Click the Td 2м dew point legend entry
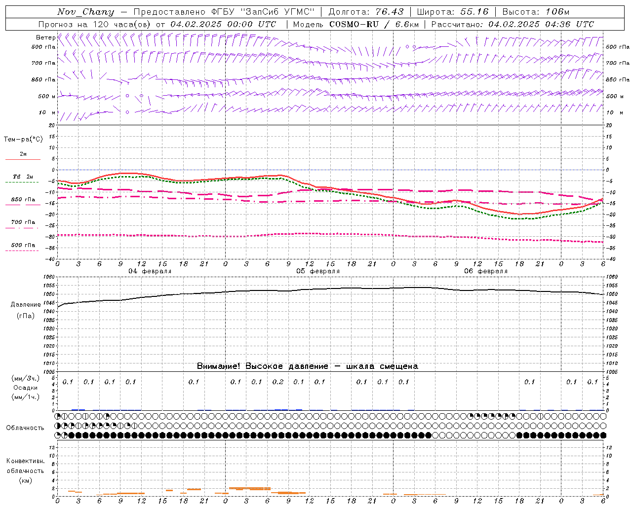 tap(23, 177)
